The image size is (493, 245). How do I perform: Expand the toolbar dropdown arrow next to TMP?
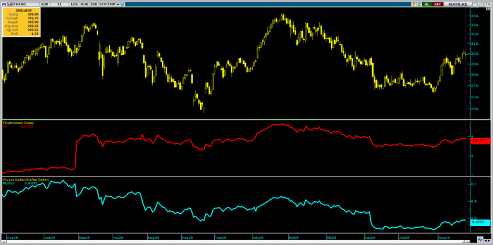click(x=118, y=4)
